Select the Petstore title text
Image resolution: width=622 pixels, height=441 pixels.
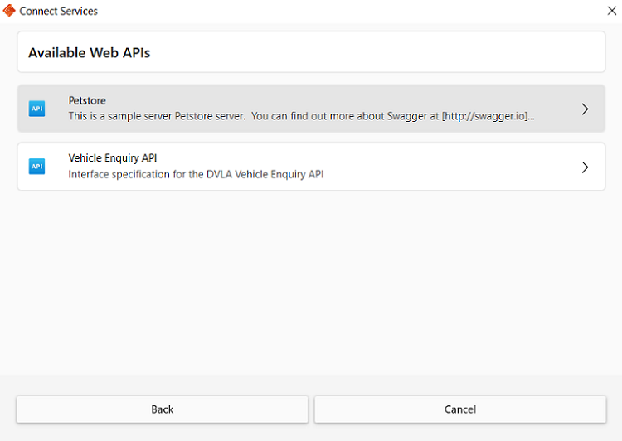point(87,101)
